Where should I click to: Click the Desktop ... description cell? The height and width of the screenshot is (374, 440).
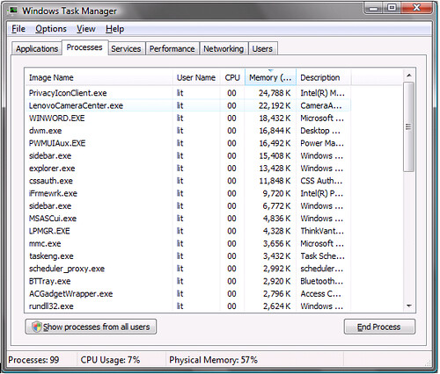click(320, 131)
